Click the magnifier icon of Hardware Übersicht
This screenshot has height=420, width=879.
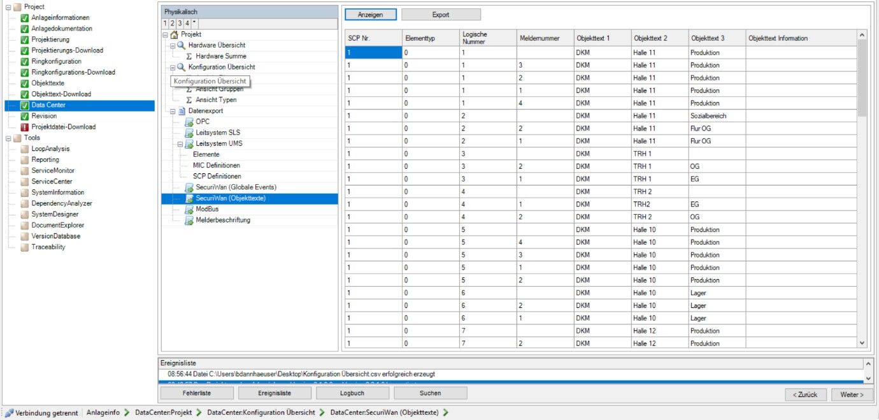click(182, 45)
